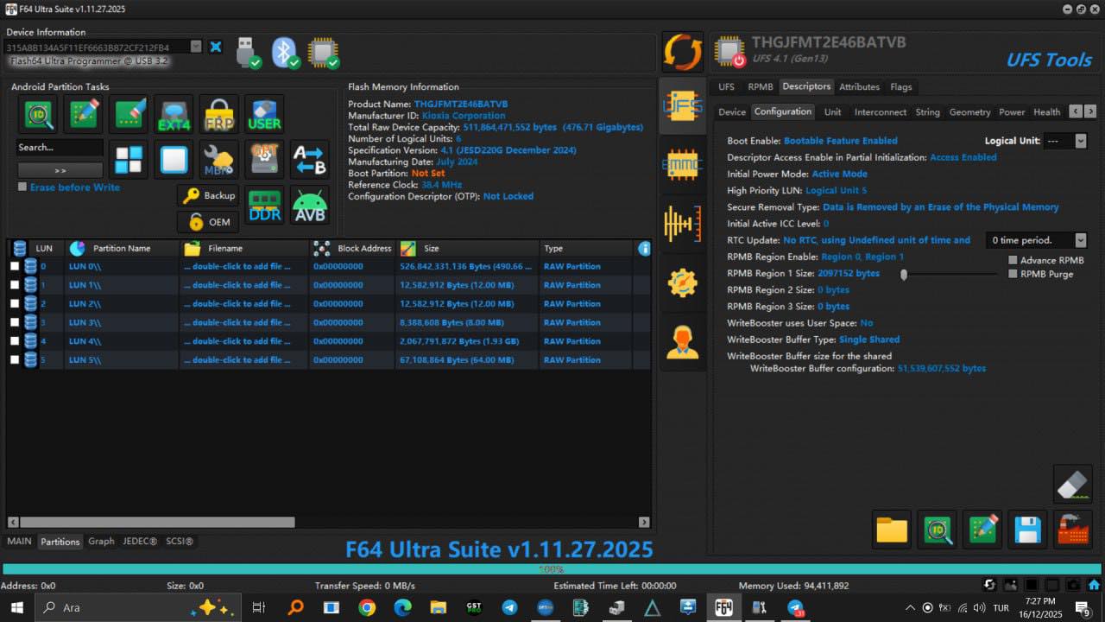1105x622 pixels.
Task: Enable the RPMB Purge checkbox
Action: [x=1013, y=274]
